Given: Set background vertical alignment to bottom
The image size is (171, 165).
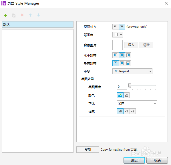Looking at the screenshot, I should [128, 63].
